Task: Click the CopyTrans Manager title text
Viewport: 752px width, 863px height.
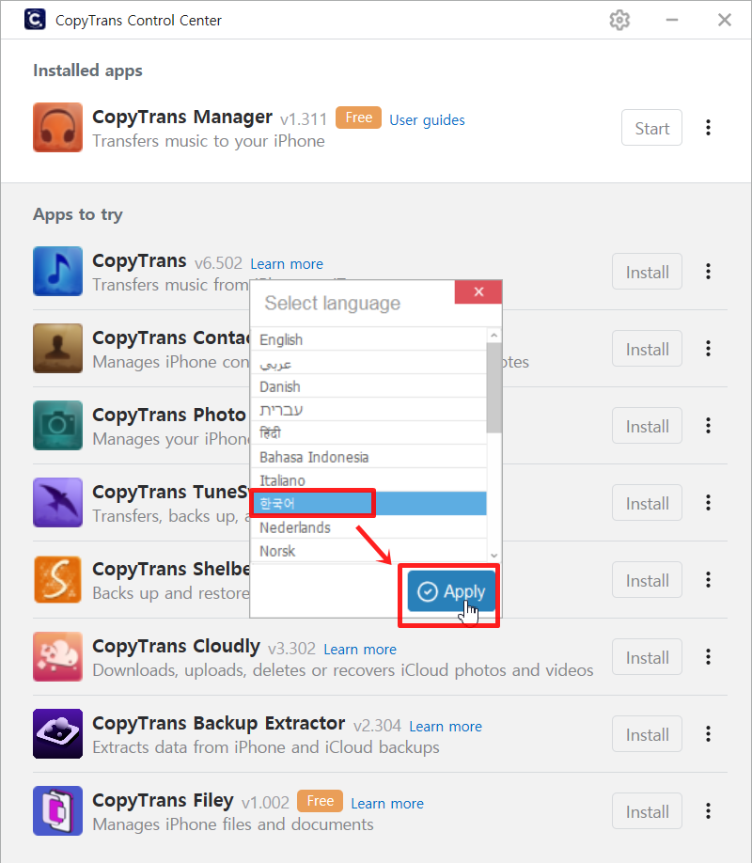Action: click(182, 118)
